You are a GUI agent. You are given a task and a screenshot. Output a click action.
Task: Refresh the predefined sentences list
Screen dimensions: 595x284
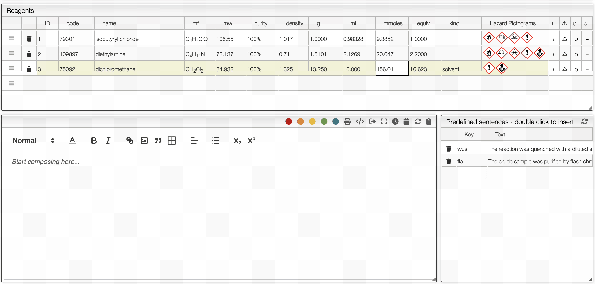[x=584, y=122]
